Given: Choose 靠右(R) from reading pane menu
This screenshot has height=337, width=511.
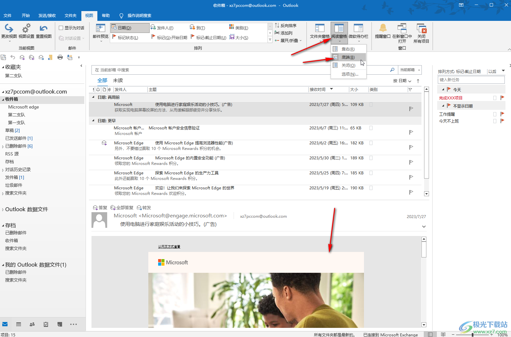Looking at the screenshot, I should [348, 49].
